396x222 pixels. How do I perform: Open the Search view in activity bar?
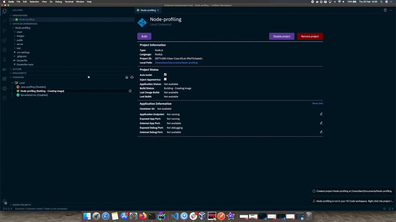click(x=4, y=21)
